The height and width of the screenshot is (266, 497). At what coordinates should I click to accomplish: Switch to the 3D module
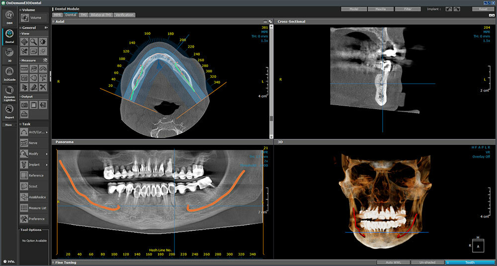tap(9, 54)
